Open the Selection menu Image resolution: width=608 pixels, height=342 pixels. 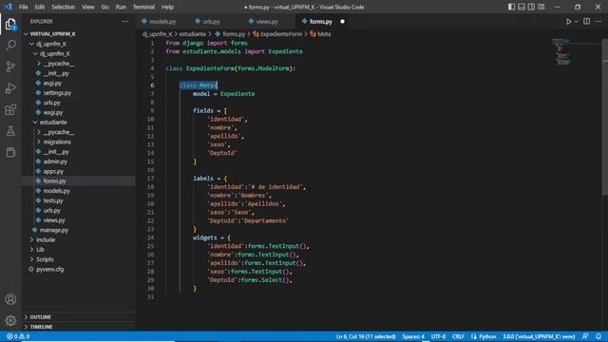(x=64, y=7)
